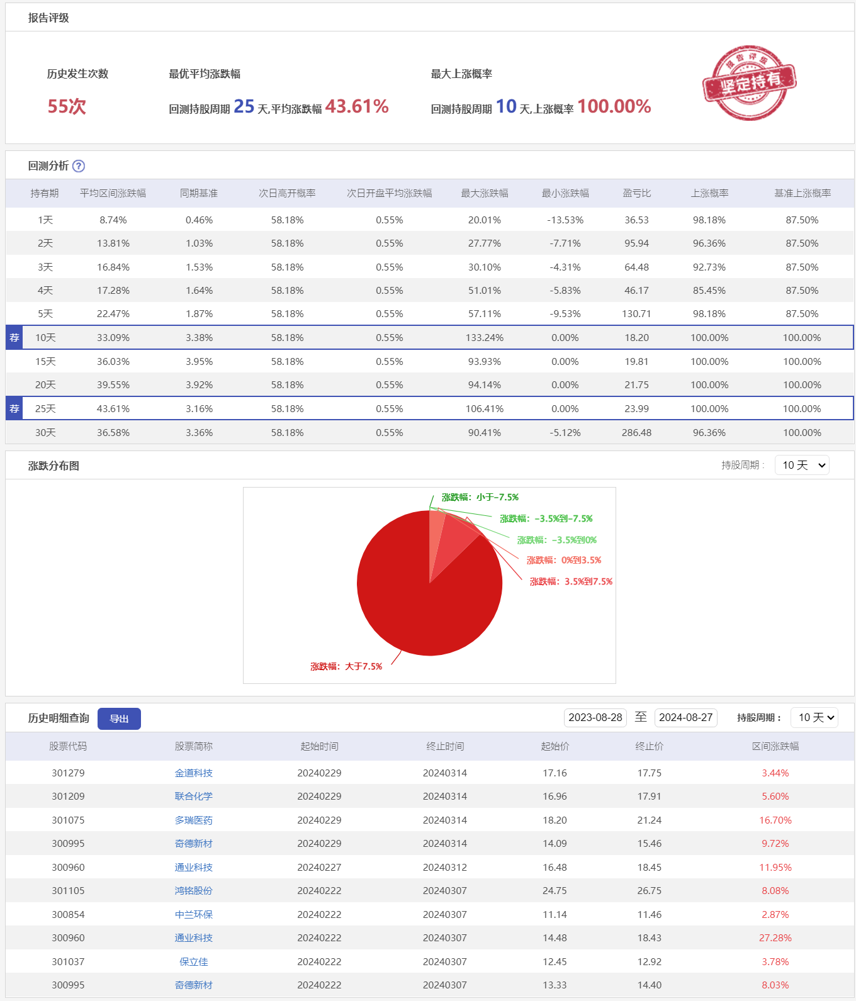Click the 荐 badge on the 10天 row
856x1001 pixels.
click(14, 338)
